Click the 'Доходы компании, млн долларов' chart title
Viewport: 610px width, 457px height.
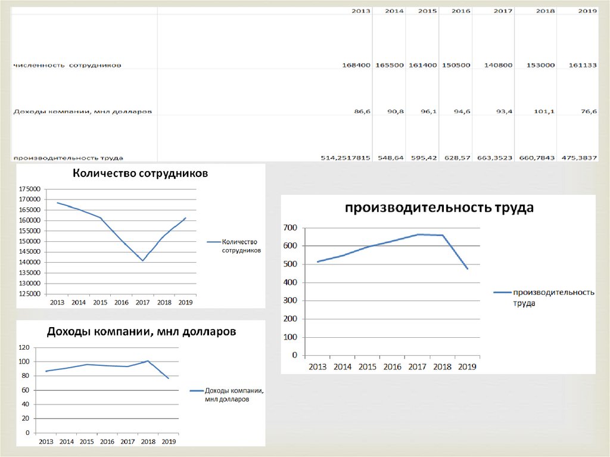tap(142, 331)
